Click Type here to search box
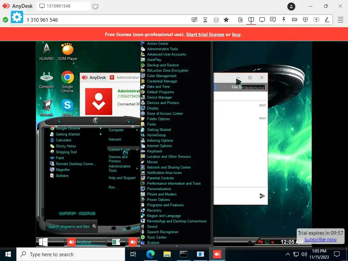 tap(71, 254)
